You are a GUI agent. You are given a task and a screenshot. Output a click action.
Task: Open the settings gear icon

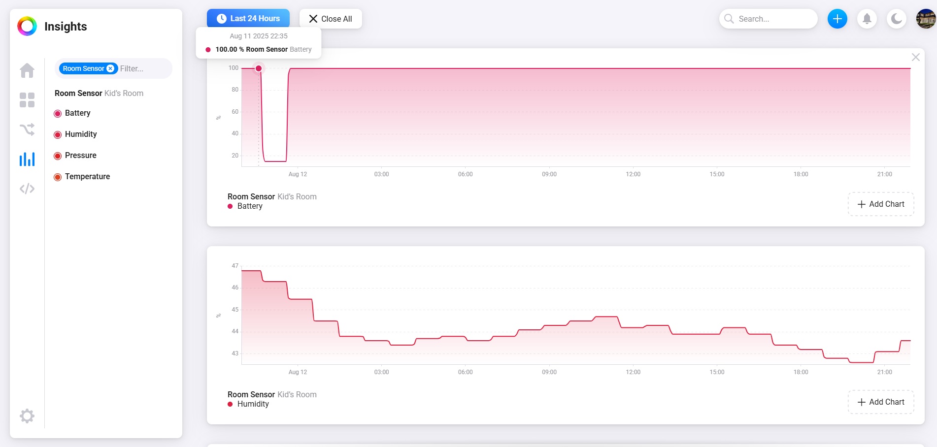pos(27,416)
